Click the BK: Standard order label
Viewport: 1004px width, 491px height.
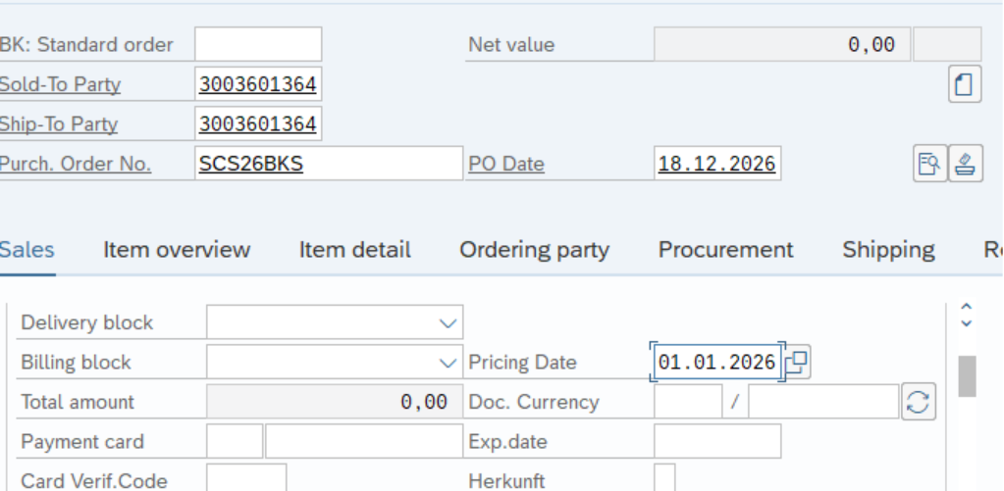coord(86,45)
